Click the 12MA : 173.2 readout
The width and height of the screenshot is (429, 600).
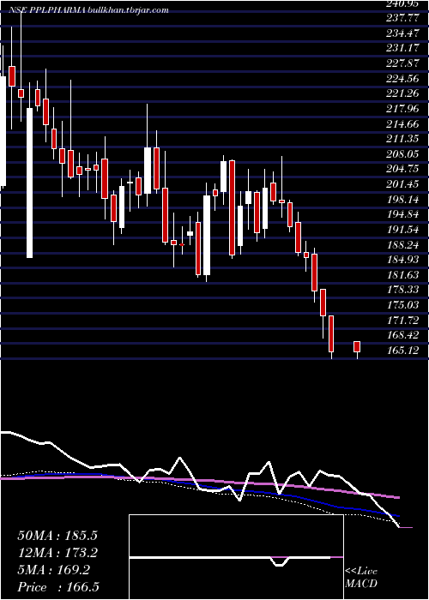coord(57,553)
